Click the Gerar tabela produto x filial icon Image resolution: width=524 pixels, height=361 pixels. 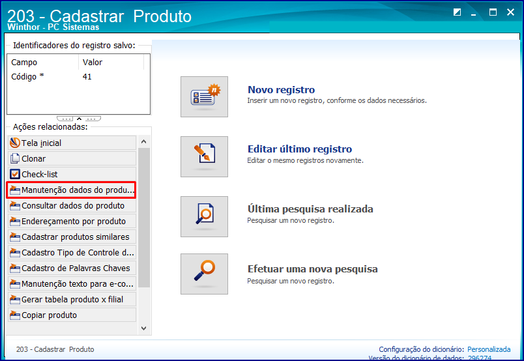[x=15, y=300]
